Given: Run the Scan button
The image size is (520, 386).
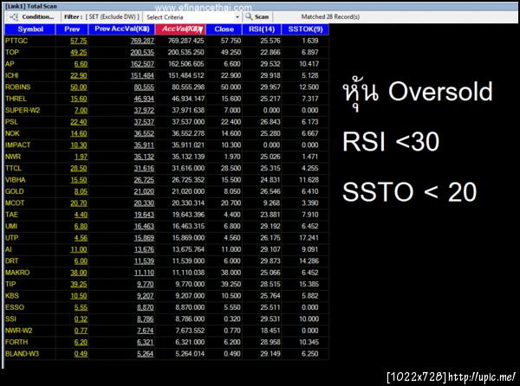Looking at the screenshot, I should point(257,17).
